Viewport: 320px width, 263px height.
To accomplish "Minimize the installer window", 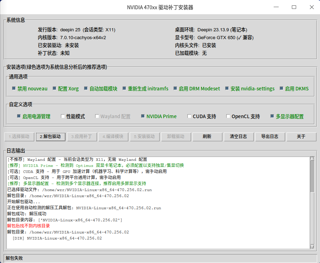I will 276,7.
